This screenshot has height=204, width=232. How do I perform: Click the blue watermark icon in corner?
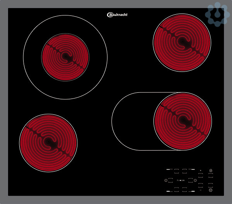click(217, 14)
